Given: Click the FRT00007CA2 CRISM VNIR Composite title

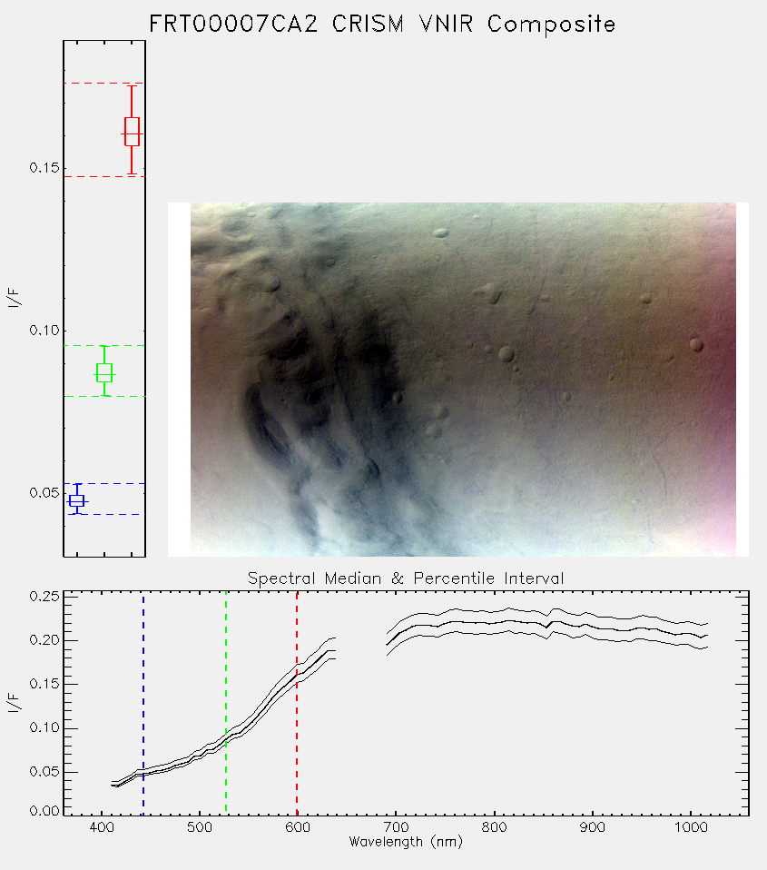Looking at the screenshot, I should point(382,25).
